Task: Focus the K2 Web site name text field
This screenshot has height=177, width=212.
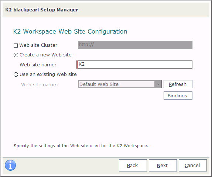Action: [135, 65]
